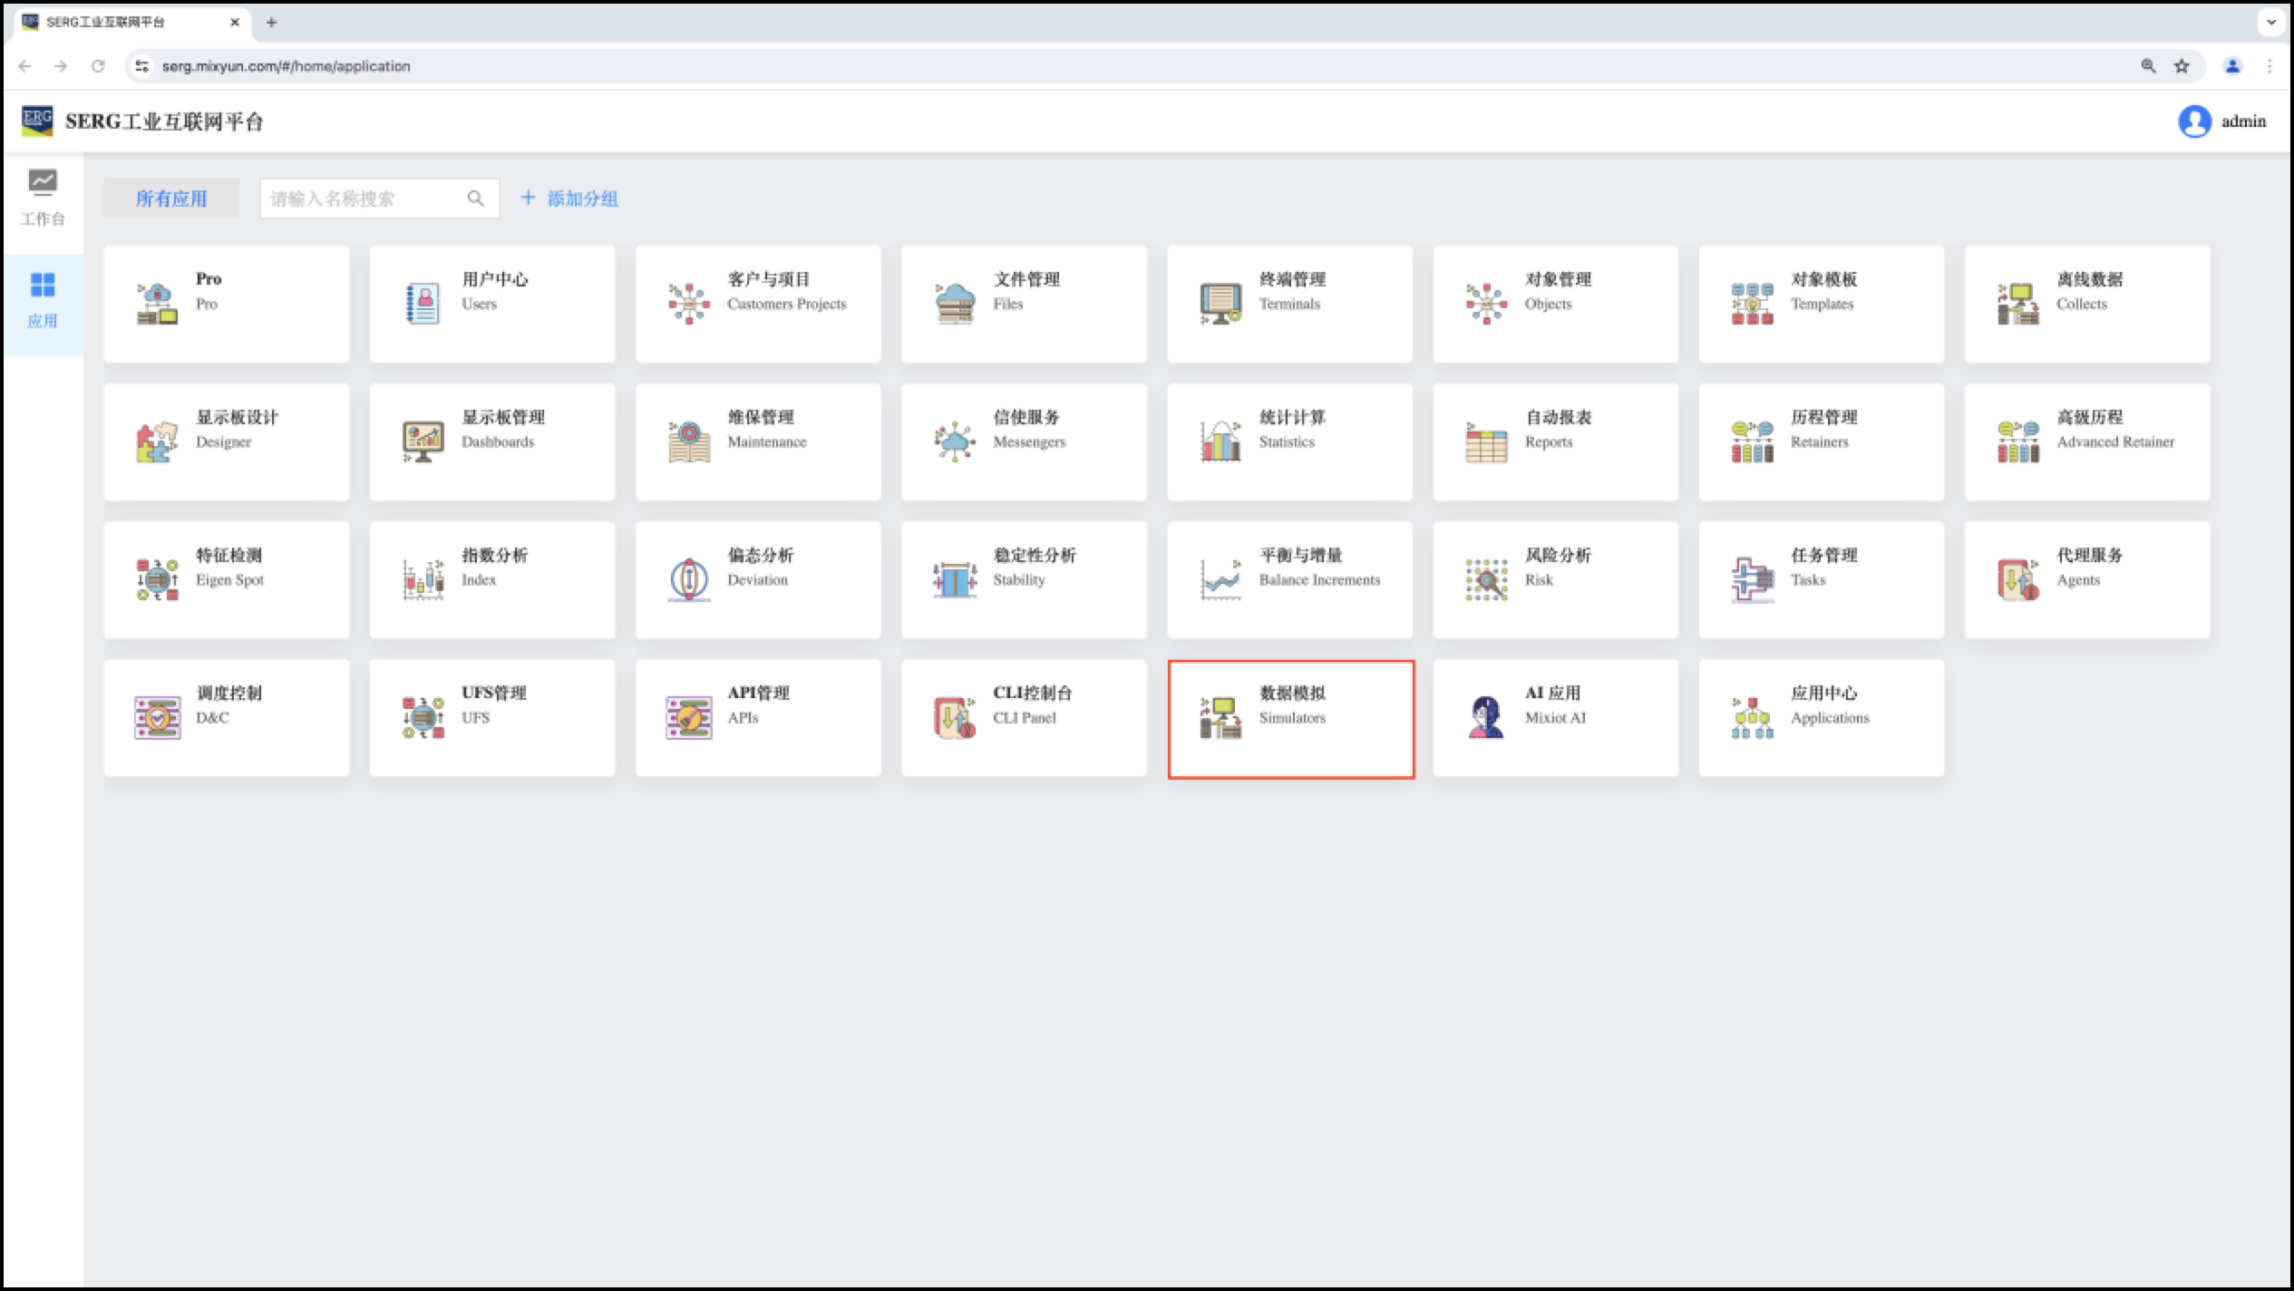Click the search magnifier icon in search box
The image size is (2294, 1291).
point(475,199)
